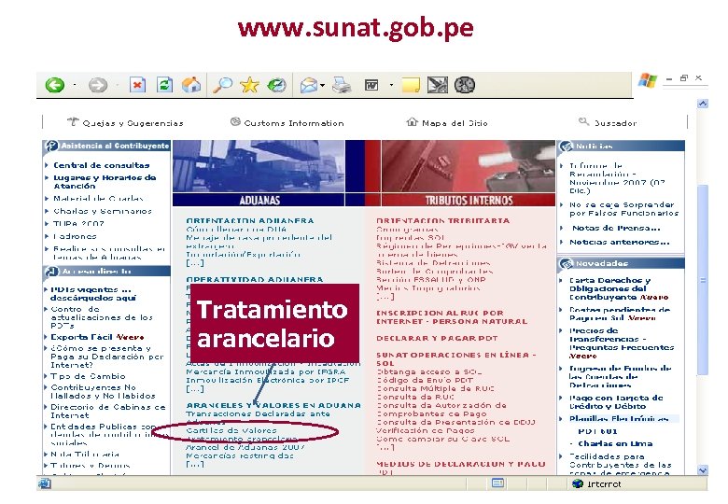This screenshot has height=504, width=728.
Task: Open ORIENTACION TRIBUTARIA heading link
Action: (x=442, y=220)
